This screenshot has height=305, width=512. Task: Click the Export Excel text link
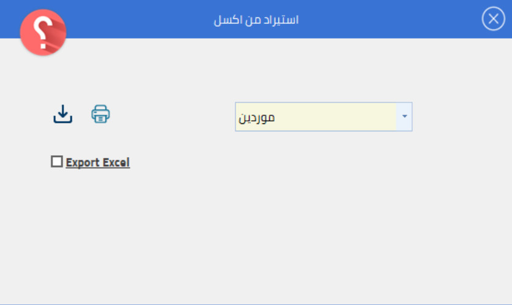97,163
